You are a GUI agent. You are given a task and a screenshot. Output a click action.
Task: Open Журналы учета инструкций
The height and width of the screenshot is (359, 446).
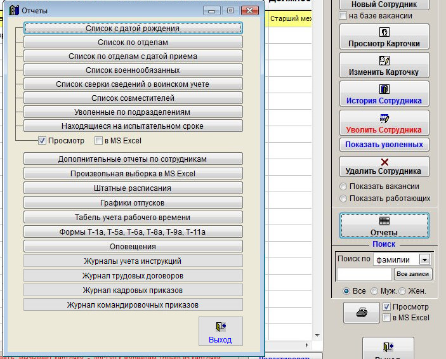133,261
